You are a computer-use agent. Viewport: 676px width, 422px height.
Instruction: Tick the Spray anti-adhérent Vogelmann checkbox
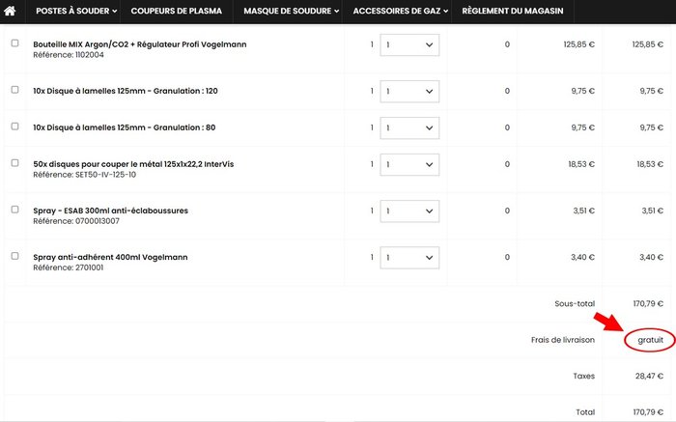point(14,256)
